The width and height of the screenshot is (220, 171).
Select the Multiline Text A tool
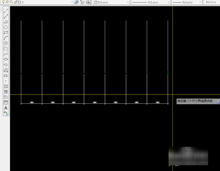(x=6, y=108)
